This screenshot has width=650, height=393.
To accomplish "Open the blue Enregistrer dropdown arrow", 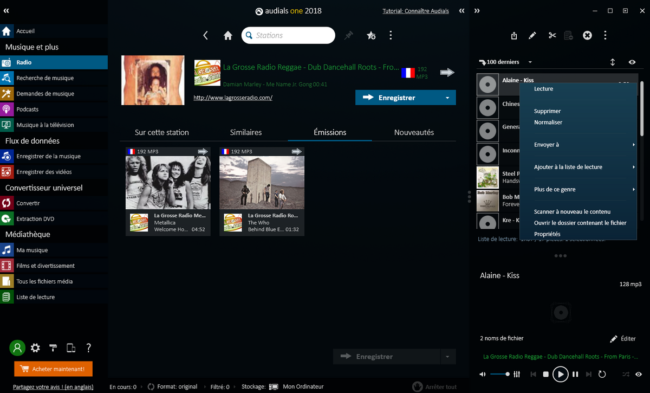I will 447,98.
